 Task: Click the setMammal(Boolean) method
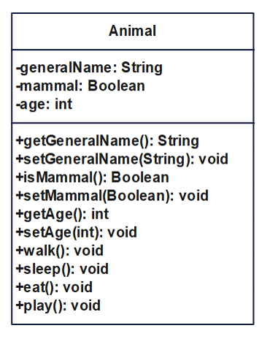[x=112, y=196]
